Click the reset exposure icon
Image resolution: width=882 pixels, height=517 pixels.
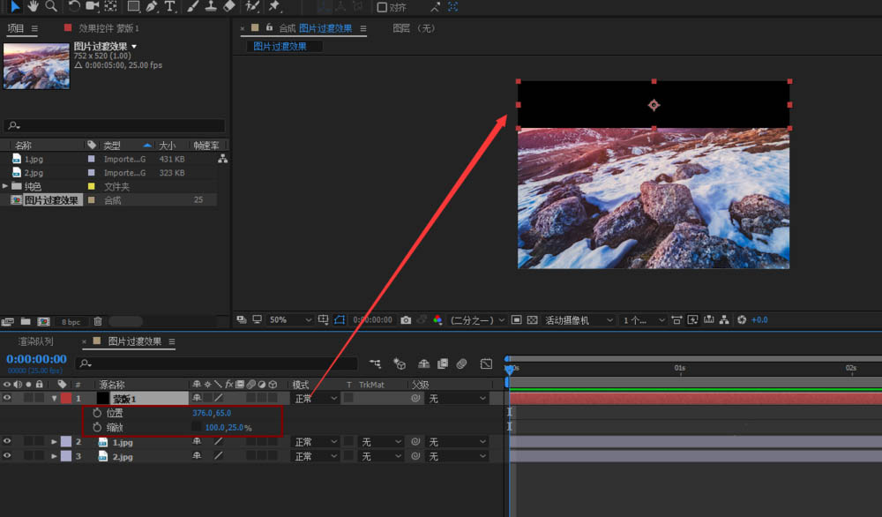(742, 320)
